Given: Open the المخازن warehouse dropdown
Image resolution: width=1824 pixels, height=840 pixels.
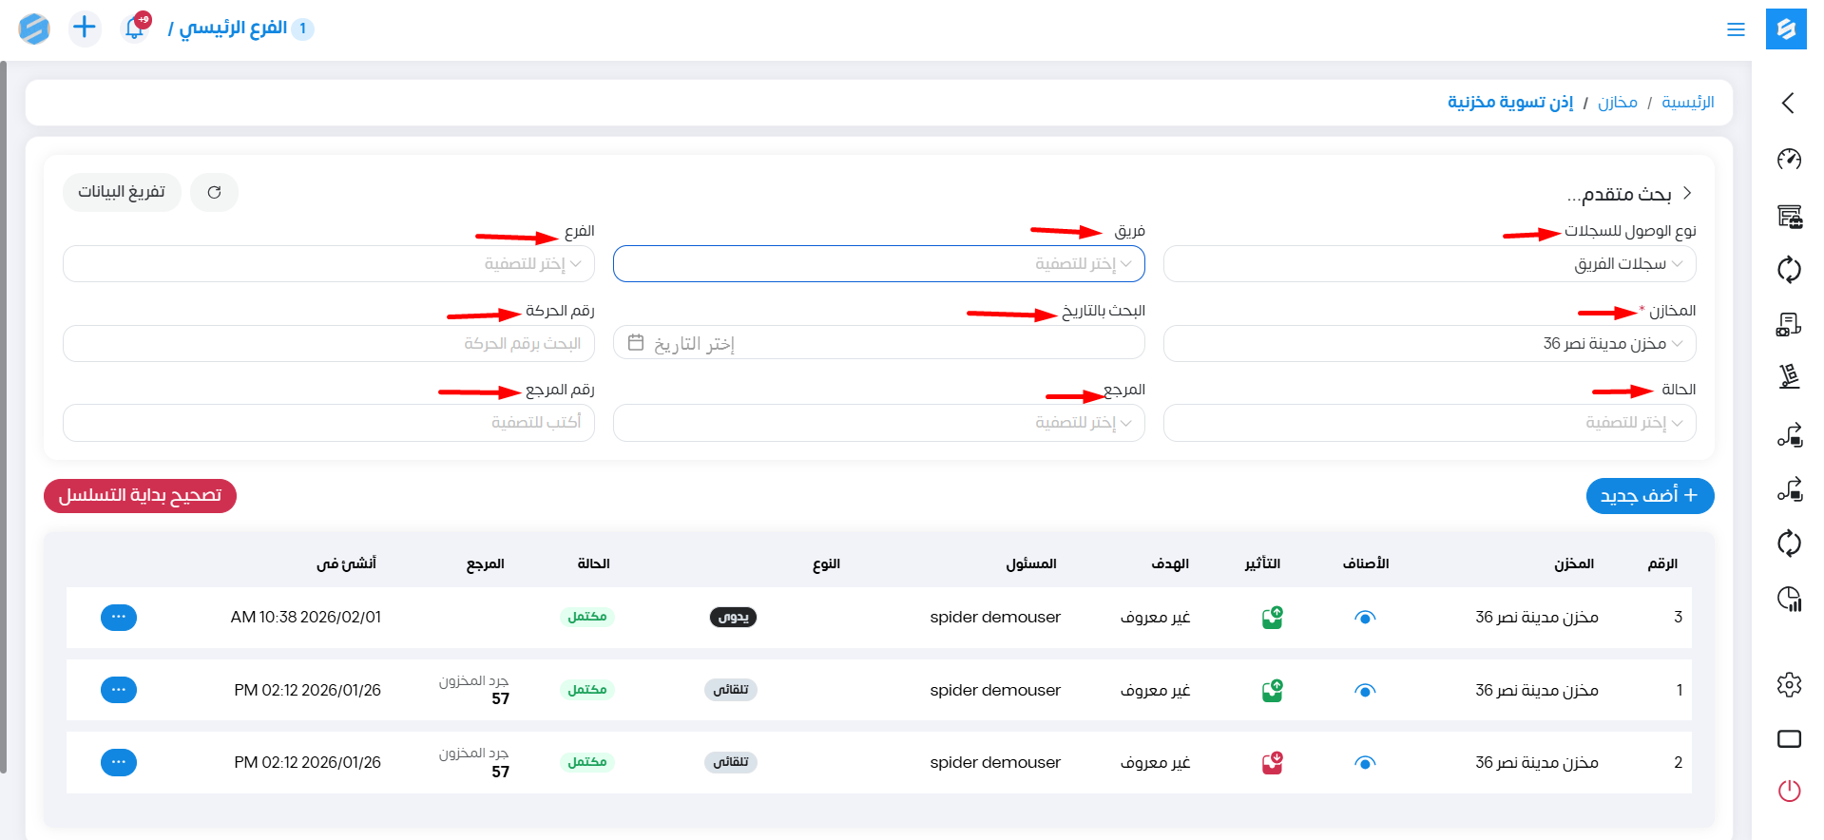Looking at the screenshot, I should [x=1429, y=344].
